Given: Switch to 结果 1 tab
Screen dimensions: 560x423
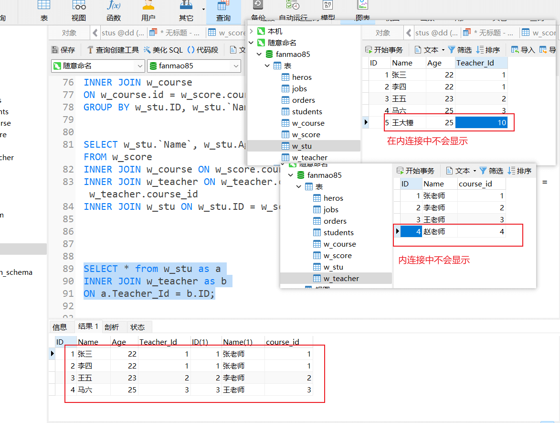Looking at the screenshot, I should coord(88,326).
